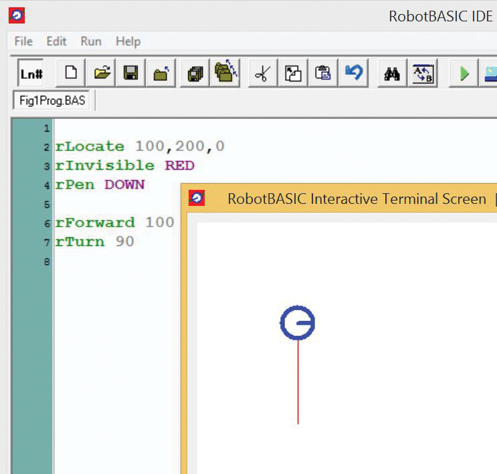Click the rPen keyword on line 4
This screenshot has width=497, height=474.
[75, 185]
